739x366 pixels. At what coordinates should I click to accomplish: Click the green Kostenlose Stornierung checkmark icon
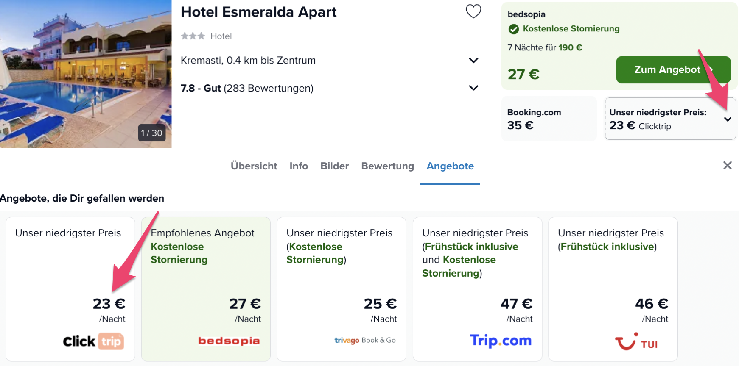[514, 29]
